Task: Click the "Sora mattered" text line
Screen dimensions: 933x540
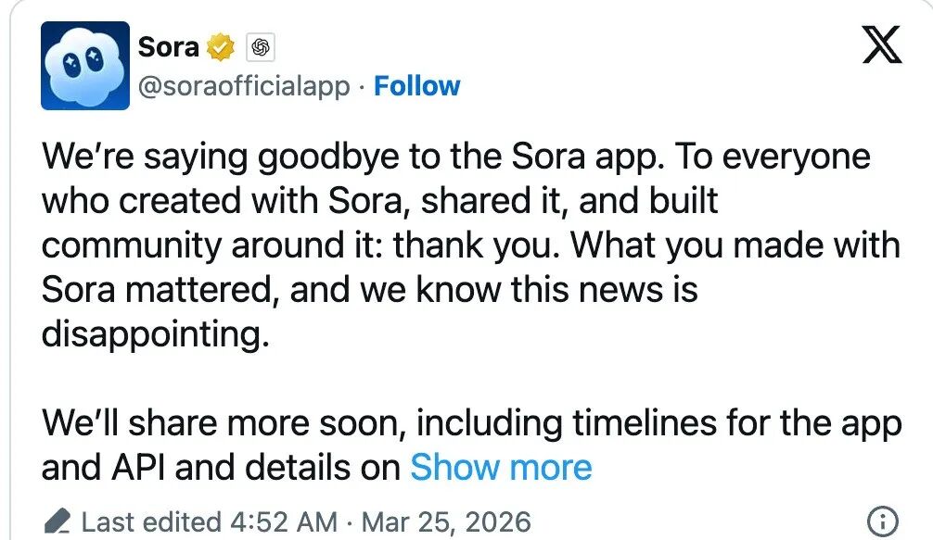Action: (x=156, y=290)
